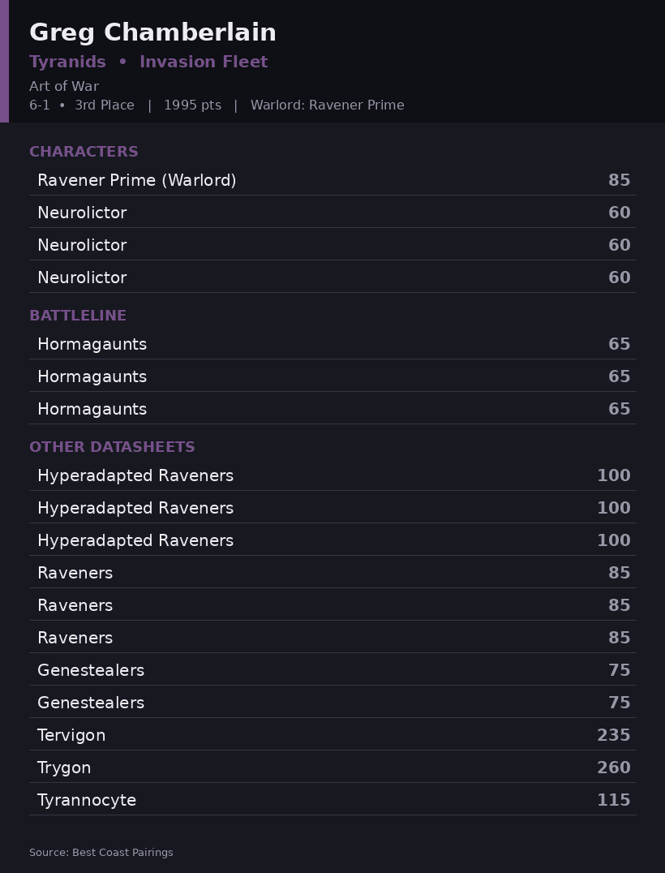Click the first Hyperadapted Raveners row

332,475
